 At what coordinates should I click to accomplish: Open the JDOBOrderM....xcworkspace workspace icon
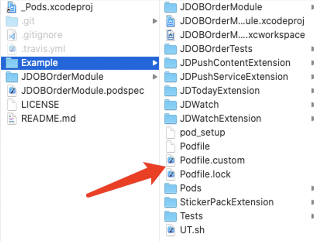click(x=171, y=35)
